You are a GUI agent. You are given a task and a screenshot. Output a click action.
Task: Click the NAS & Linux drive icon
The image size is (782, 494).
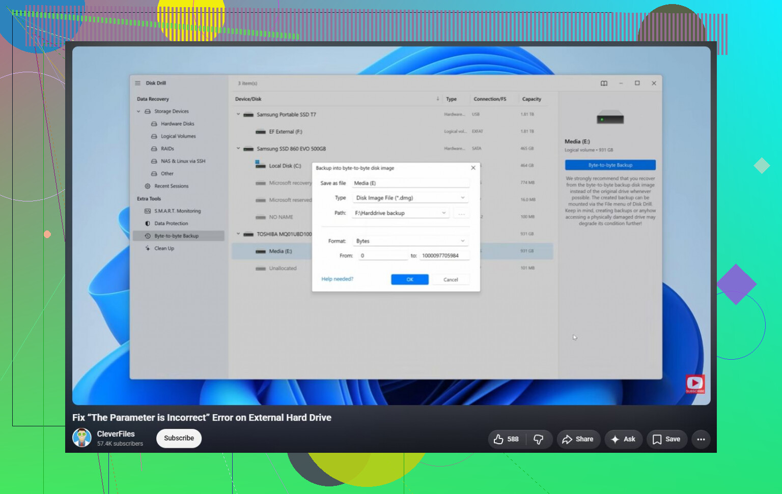click(154, 161)
